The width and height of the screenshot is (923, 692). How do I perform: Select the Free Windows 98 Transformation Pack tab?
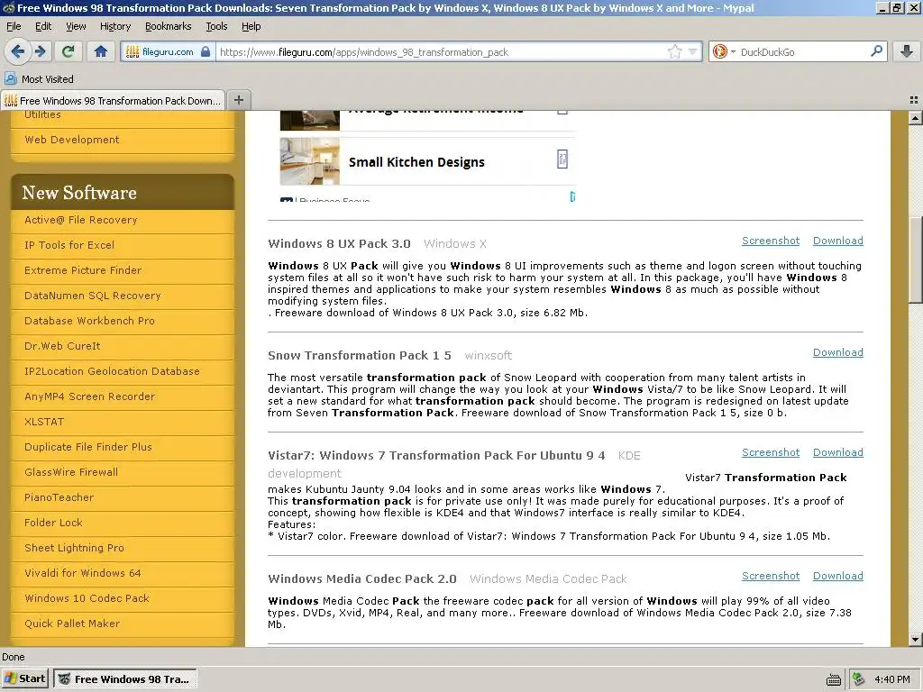click(113, 100)
